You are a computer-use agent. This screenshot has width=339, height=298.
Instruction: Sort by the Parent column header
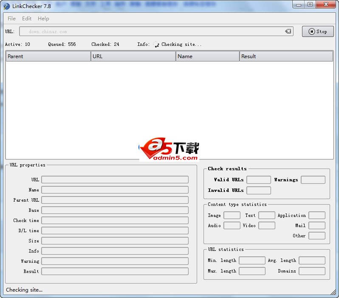(x=48, y=56)
